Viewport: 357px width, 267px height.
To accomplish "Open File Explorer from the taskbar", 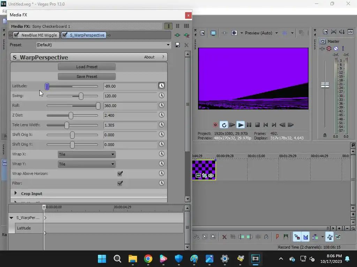I will (133, 259).
